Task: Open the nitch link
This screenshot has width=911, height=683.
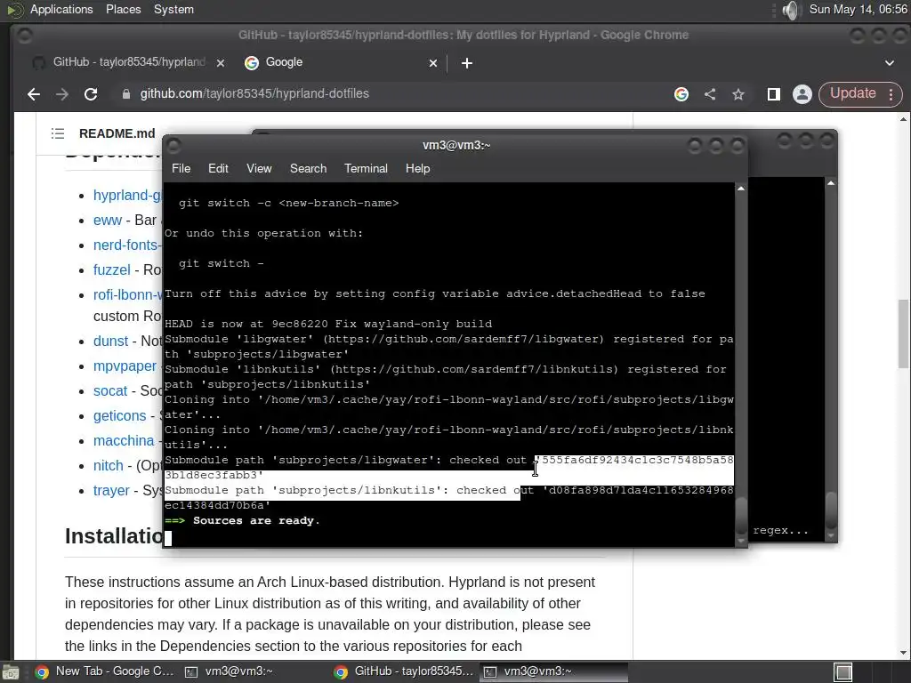Action: 108,466
